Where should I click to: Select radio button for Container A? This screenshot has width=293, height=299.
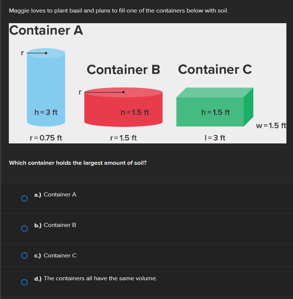pyautogui.click(x=24, y=199)
